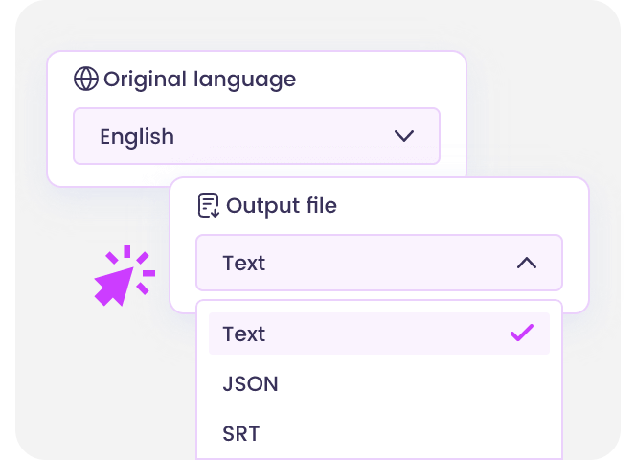Click empty space right of SRT option
Image resolution: width=636 pixels, height=460 pixels.
[431, 433]
